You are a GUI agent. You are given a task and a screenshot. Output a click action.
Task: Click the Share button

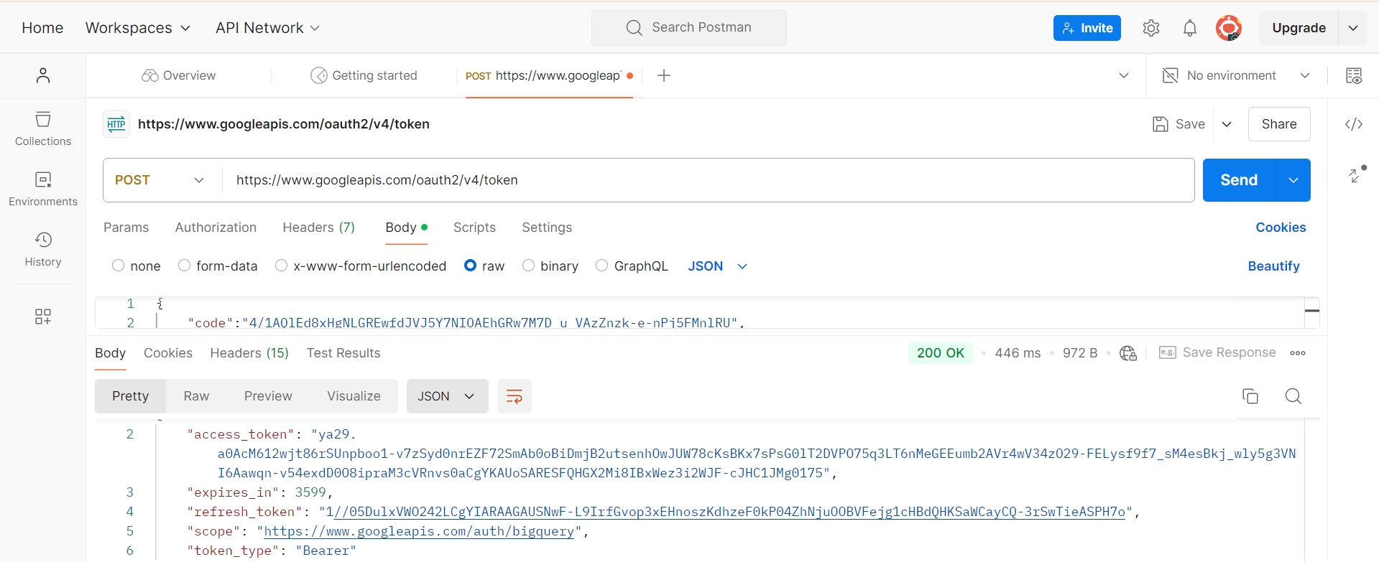click(1279, 124)
